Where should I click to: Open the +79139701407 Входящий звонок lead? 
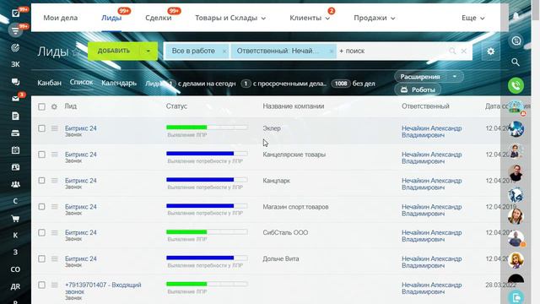click(x=103, y=289)
